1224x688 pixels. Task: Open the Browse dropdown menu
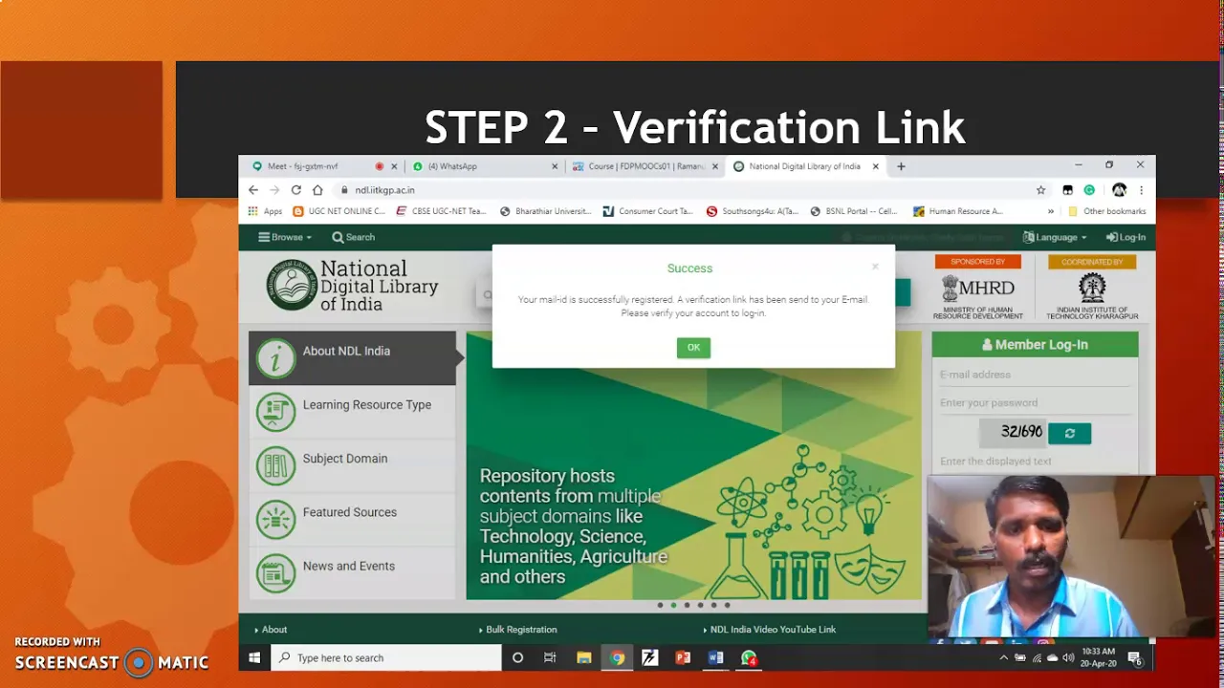[x=285, y=237]
